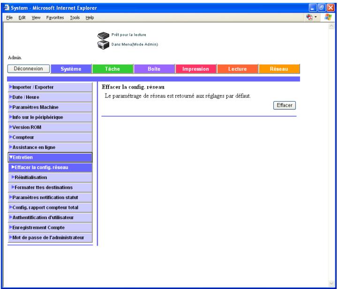The image size is (339, 289).
Task: Open the File menu
Action: tap(9, 17)
